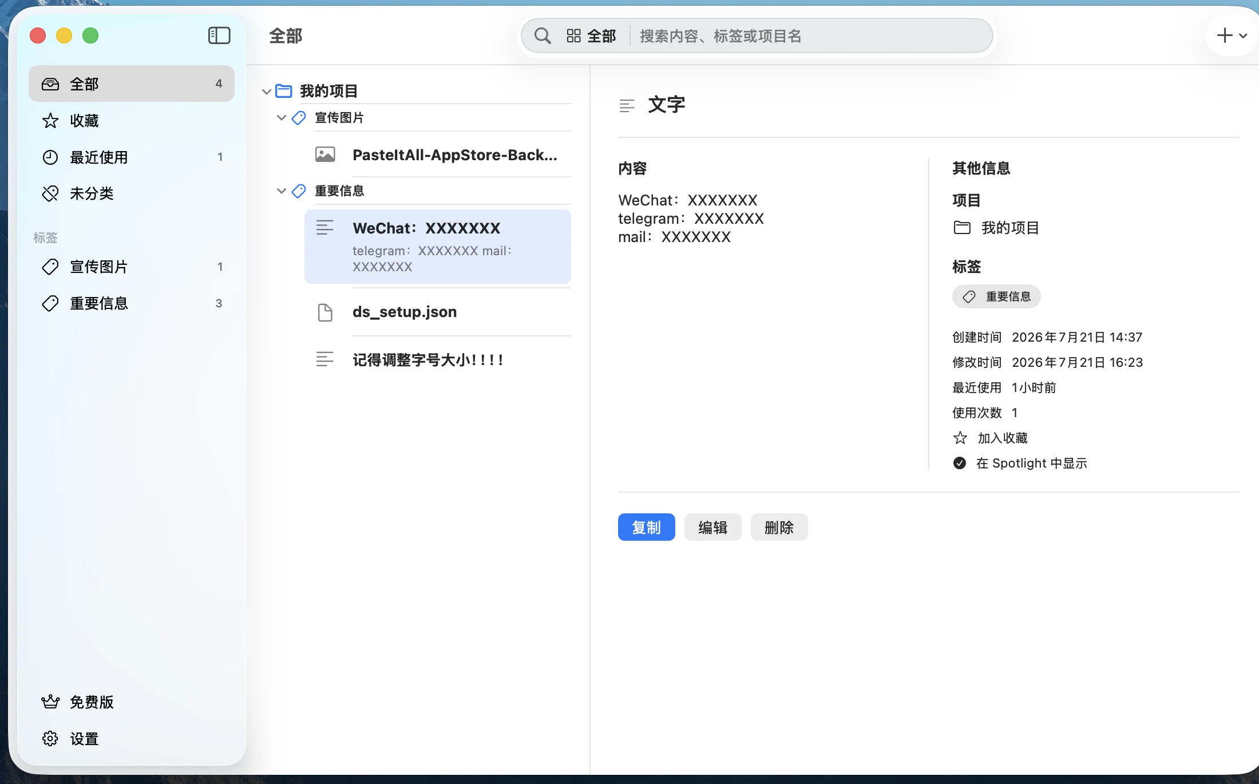Click file icon beside ds_setup.json
The image size is (1259, 784).
coord(325,312)
